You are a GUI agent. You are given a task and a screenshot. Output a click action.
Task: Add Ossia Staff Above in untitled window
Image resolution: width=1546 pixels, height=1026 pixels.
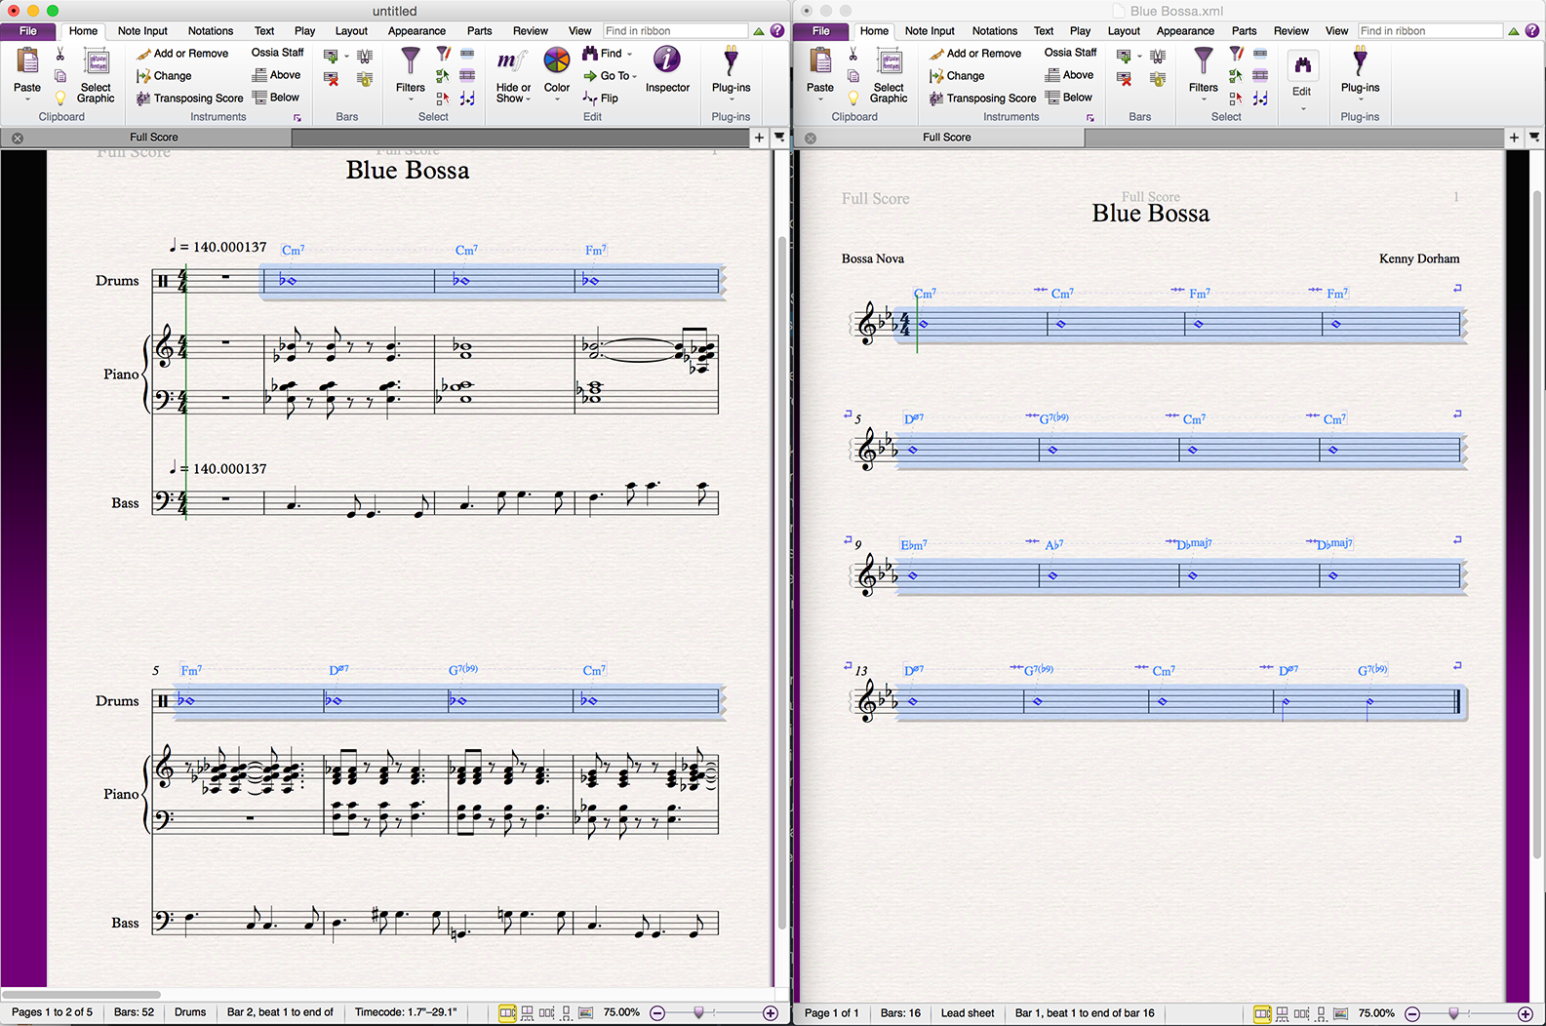277,75
